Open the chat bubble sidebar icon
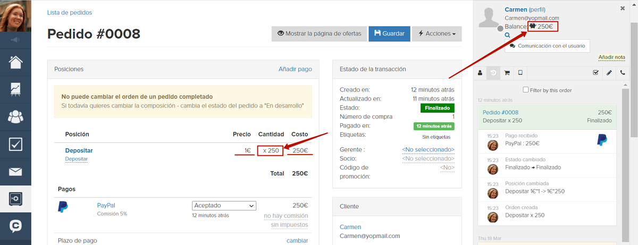The image size is (638, 245). [15, 227]
